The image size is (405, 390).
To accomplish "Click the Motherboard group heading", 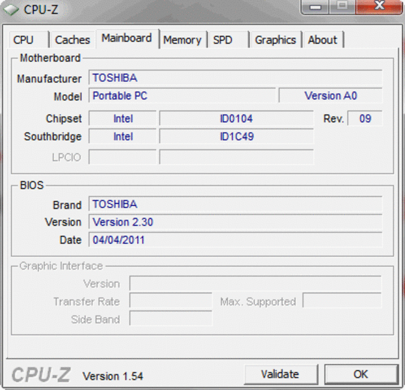I will [50, 58].
